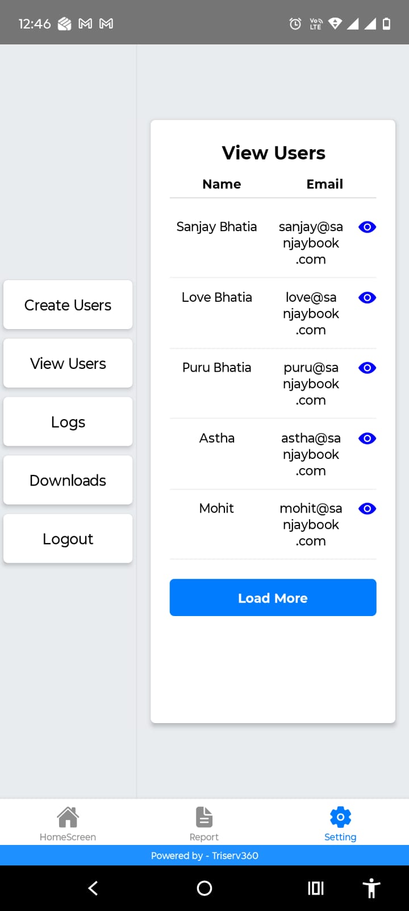Tap the sanjay@sanjaybook.com email entry
The image size is (409, 911).
click(311, 243)
